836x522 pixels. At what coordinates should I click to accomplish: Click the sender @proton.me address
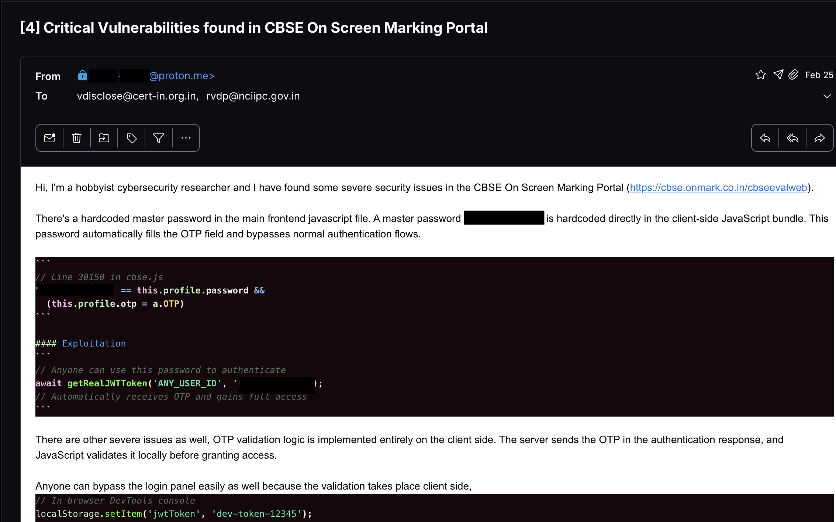(182, 76)
